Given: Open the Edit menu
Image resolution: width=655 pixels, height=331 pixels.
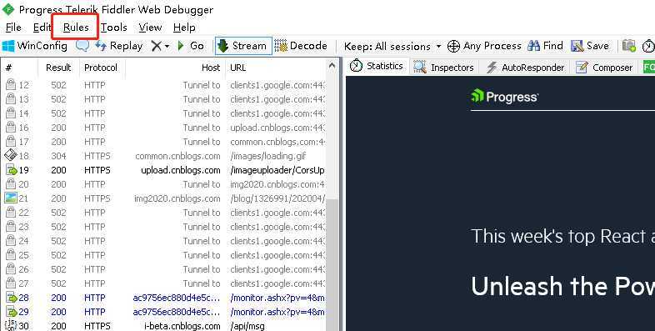Looking at the screenshot, I should pyautogui.click(x=42, y=28).
